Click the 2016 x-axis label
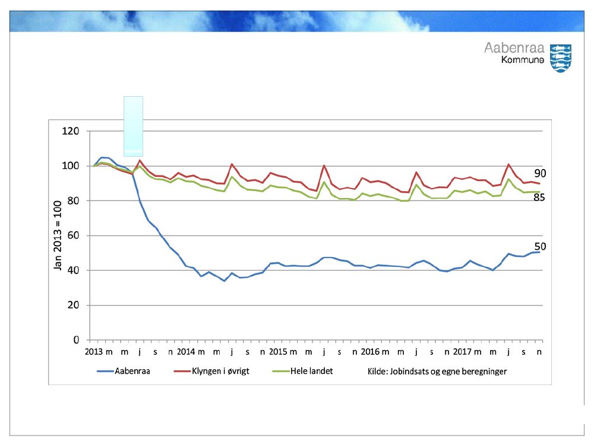Viewport: 594px width, 445px height. coord(370,352)
